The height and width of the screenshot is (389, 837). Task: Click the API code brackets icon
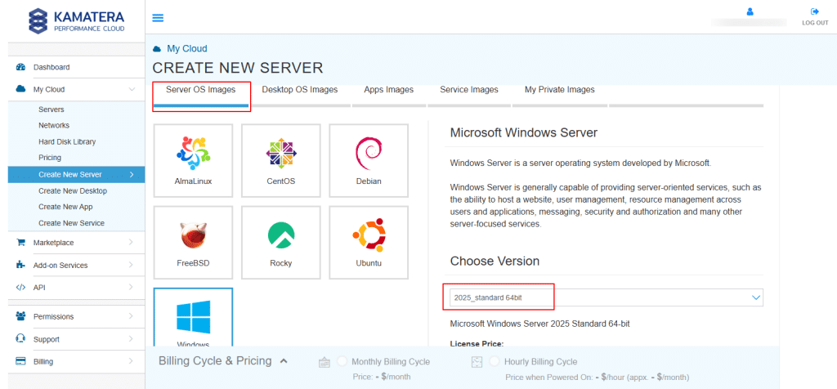tap(20, 287)
